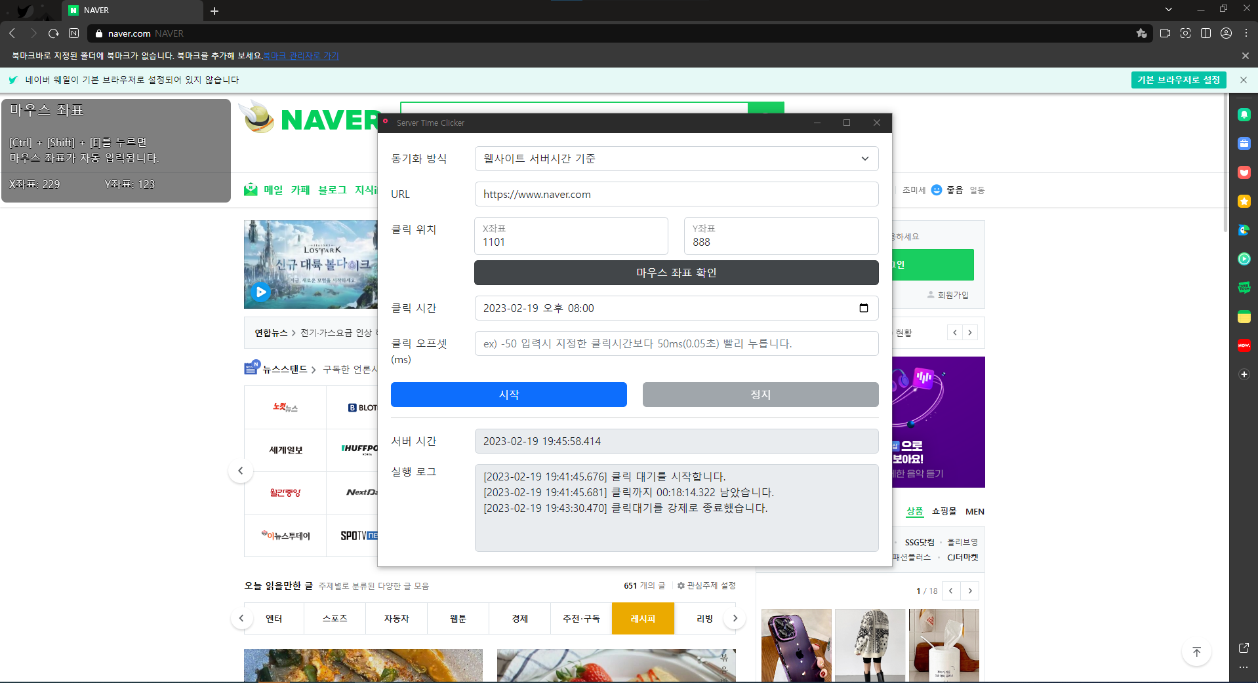Open MEN shopping tab
1258x683 pixels.
975,511
